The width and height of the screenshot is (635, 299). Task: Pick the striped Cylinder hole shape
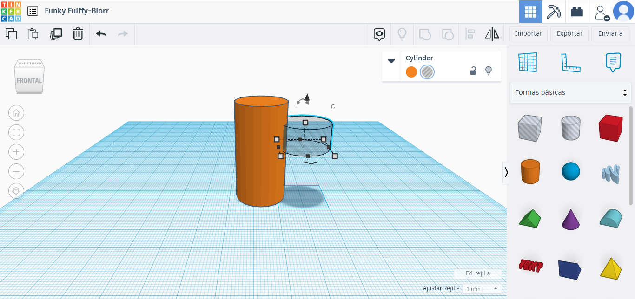(x=571, y=128)
